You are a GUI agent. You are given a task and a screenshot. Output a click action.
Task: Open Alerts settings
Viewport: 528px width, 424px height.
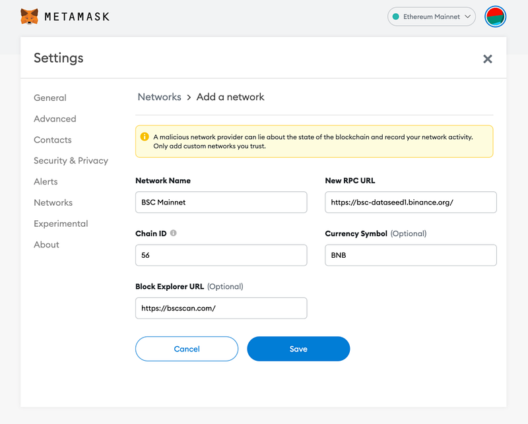click(46, 181)
